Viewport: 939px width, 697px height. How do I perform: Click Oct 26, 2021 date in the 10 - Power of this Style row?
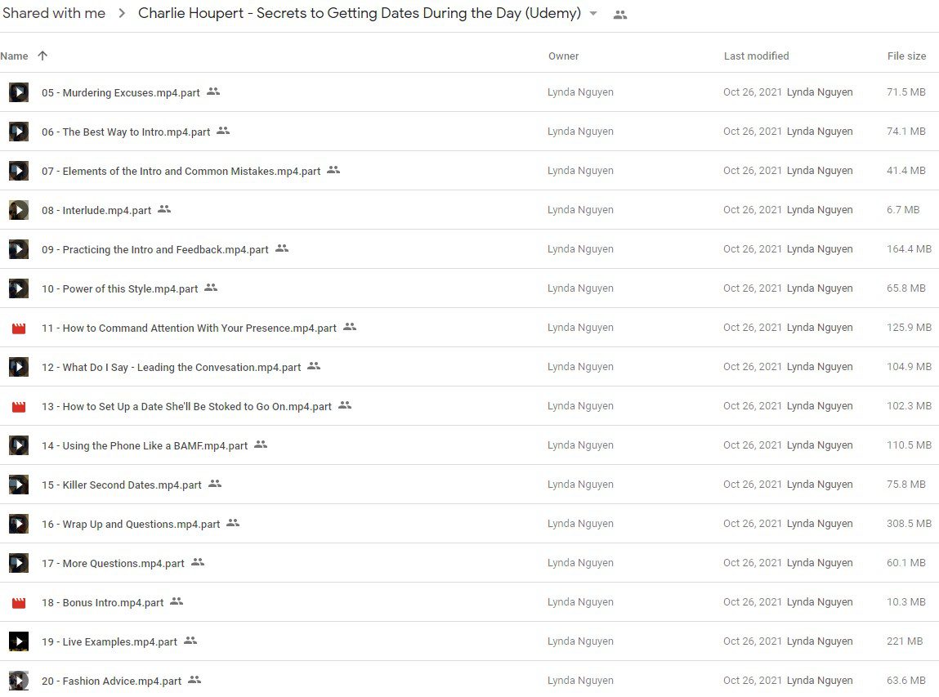tap(752, 288)
